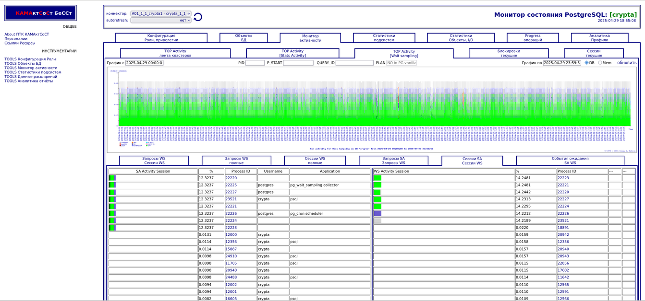Click the wait sampling activity chart

(x=371, y=103)
